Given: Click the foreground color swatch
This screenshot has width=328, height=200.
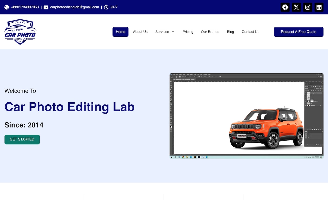Looking at the screenshot, I should [170, 126].
